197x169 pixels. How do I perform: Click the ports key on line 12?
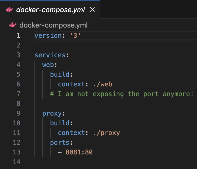(60, 143)
